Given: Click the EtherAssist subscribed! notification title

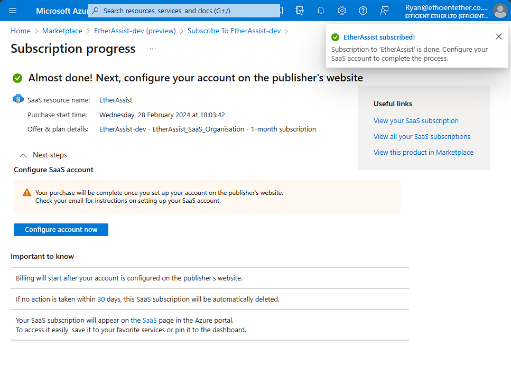Looking at the screenshot, I should (379, 37).
